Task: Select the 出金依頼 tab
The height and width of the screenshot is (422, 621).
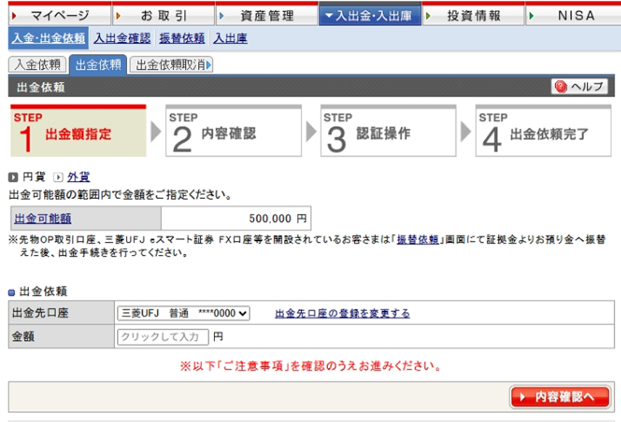Action: click(98, 65)
